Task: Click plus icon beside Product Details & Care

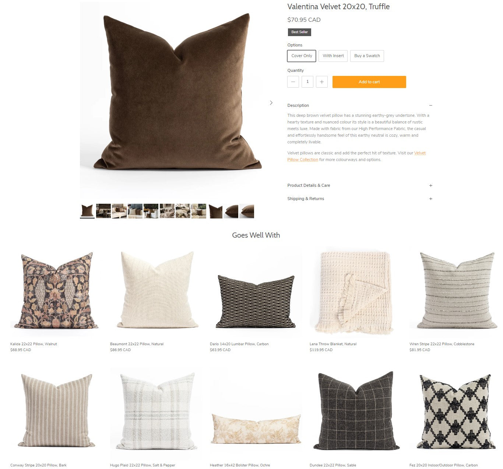Action: pyautogui.click(x=430, y=185)
